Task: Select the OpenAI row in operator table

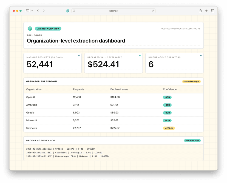Action: coord(30,97)
